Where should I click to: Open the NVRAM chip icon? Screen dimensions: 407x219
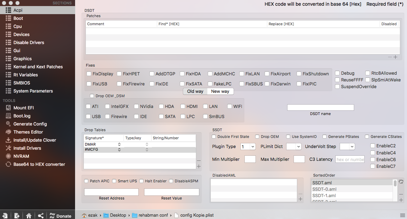tap(8, 156)
